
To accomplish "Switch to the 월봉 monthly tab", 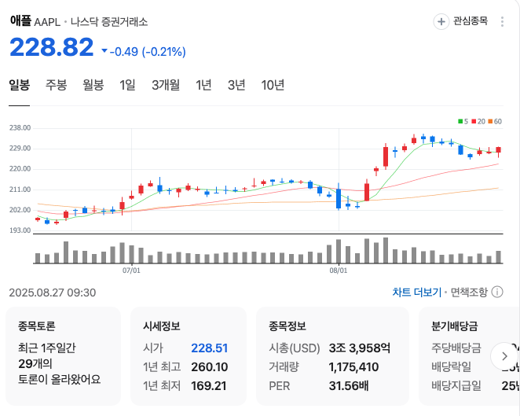I will click(93, 85).
